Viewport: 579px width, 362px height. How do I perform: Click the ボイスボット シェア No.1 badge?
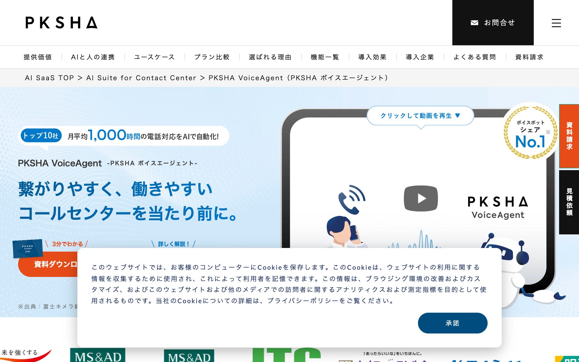530,132
